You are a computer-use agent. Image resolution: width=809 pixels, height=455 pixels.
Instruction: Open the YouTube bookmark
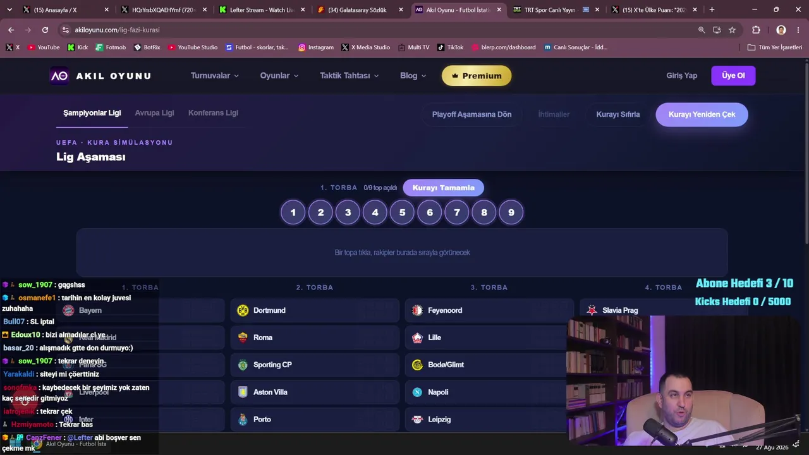(x=44, y=47)
